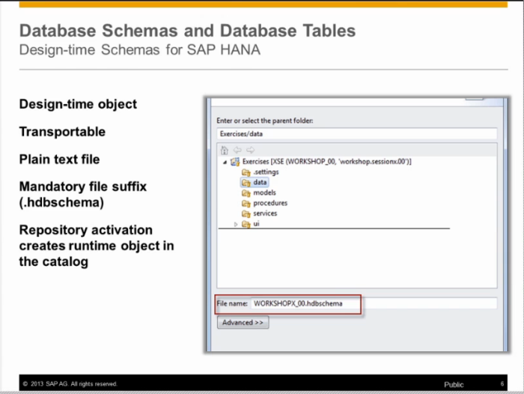Click the Home icon in folder navigation
Screen dimensions: 524x394
(x=225, y=150)
